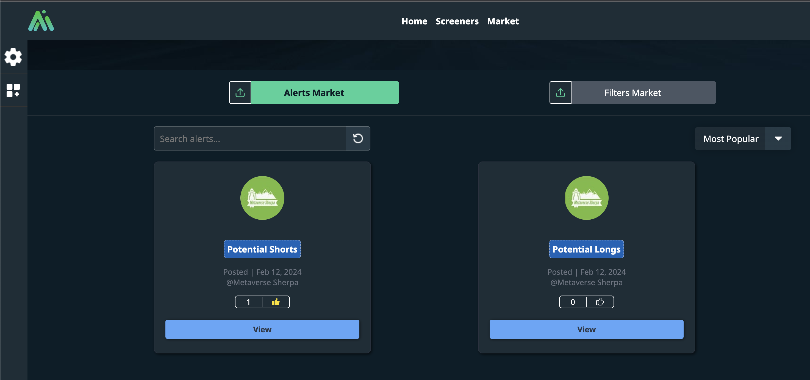
Task: Click Metaverse Sherpa avatar on Potential Shorts
Action: click(262, 198)
